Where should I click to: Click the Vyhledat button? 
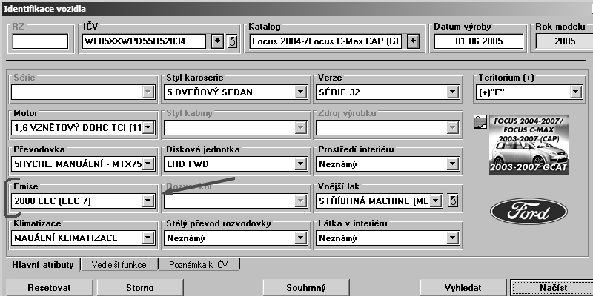461,287
